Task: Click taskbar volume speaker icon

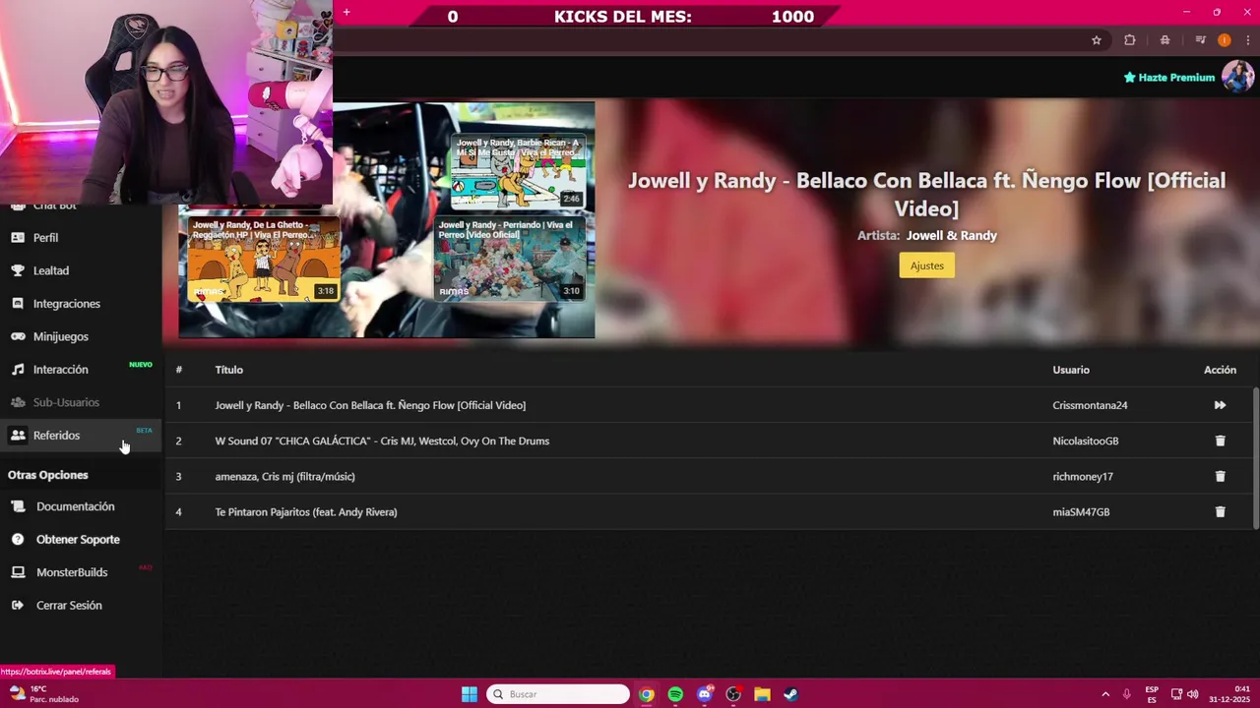Action: (1193, 694)
